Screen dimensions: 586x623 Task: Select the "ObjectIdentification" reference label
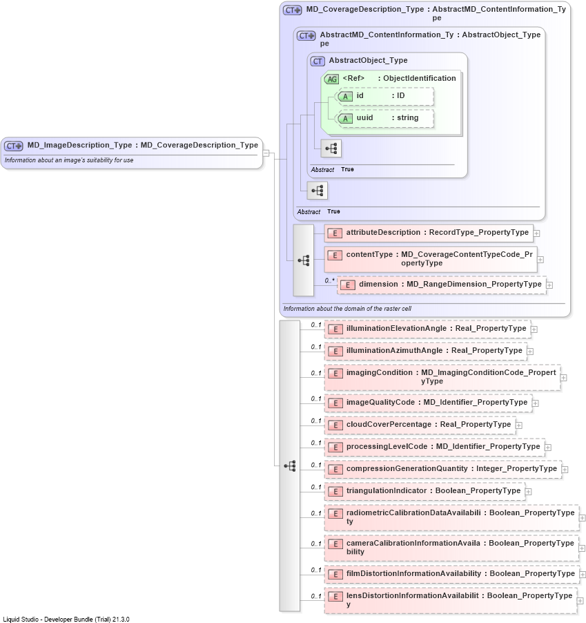click(419, 78)
